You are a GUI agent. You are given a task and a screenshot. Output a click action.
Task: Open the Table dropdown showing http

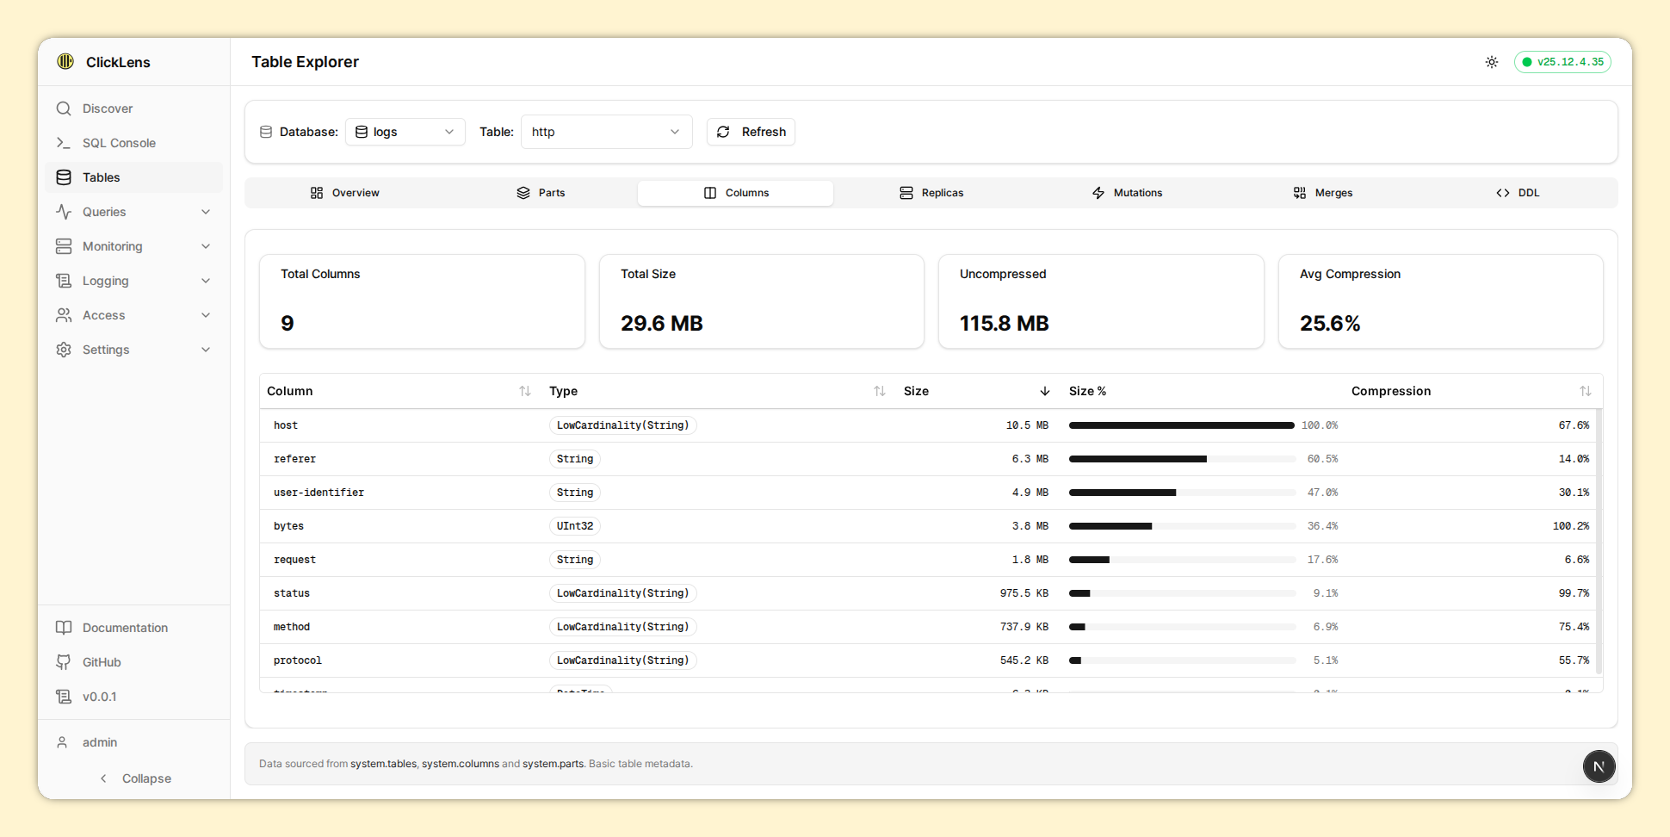tap(606, 132)
